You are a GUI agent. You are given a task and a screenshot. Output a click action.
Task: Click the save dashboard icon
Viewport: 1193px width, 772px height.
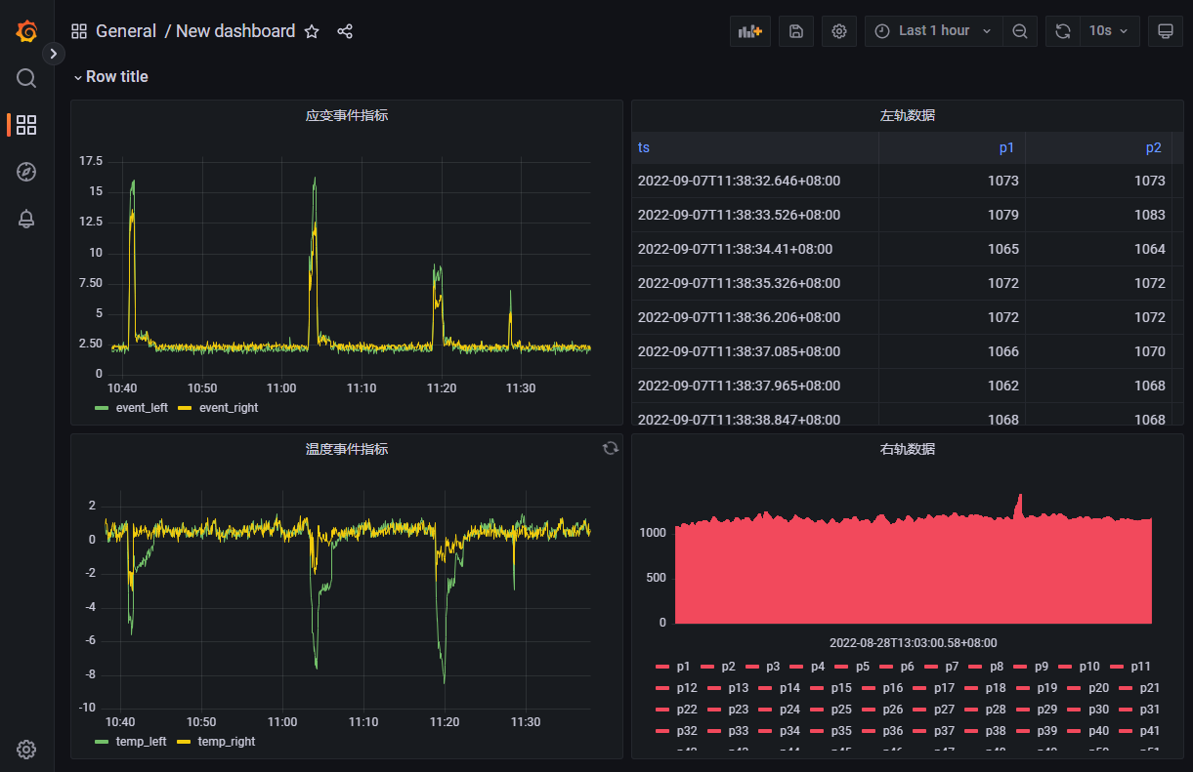point(795,30)
